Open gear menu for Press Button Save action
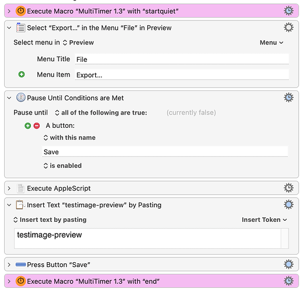Screen dimensions: 302x292 (x=289, y=264)
